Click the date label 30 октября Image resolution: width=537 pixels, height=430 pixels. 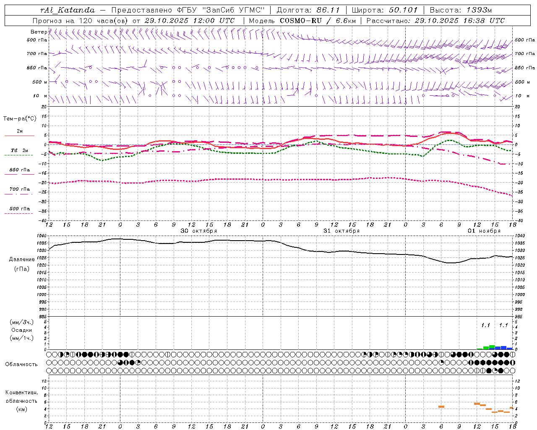[x=199, y=231]
